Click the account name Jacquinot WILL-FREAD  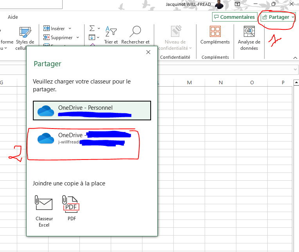pos(188,4)
